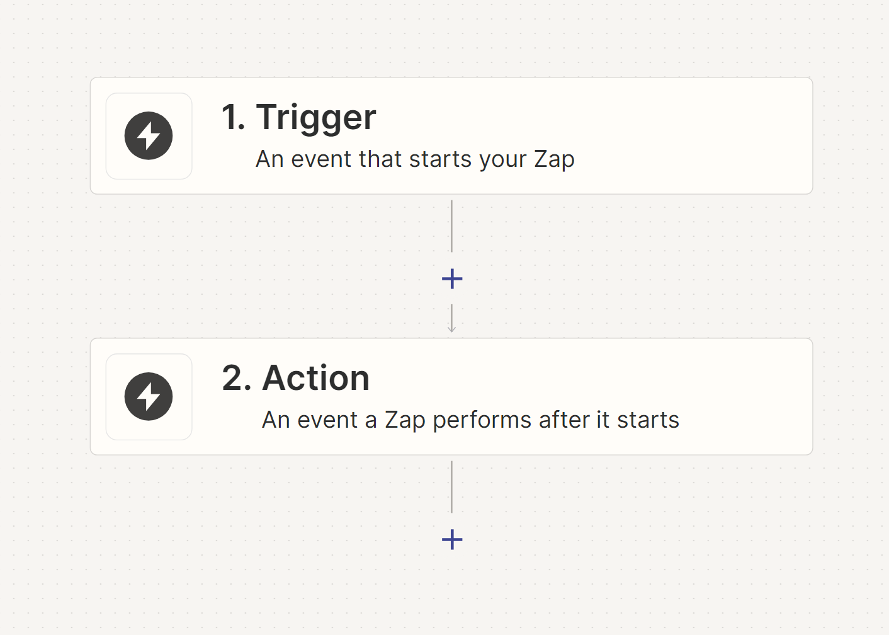The width and height of the screenshot is (889, 635).
Task: Open the "1. Trigger" step heading
Action: point(299,118)
